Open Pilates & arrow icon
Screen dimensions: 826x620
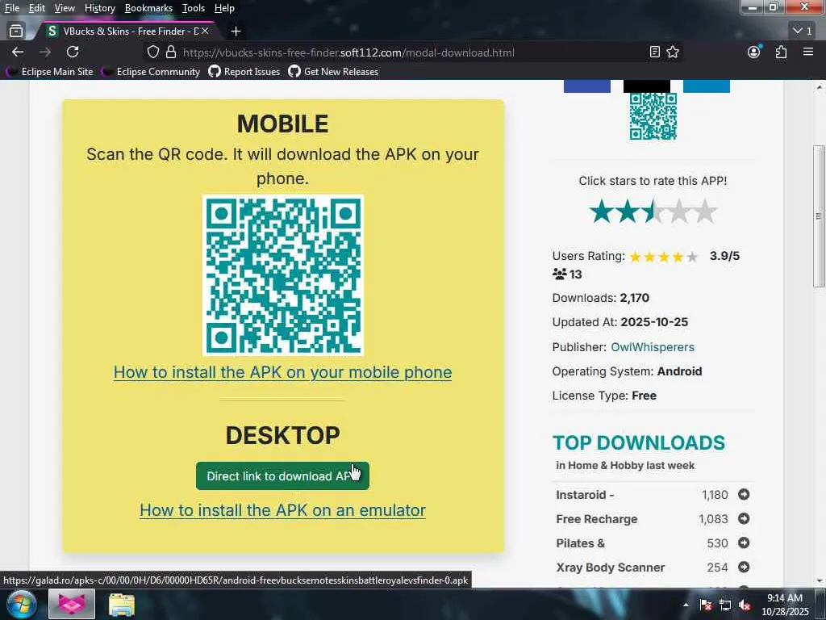(x=743, y=543)
